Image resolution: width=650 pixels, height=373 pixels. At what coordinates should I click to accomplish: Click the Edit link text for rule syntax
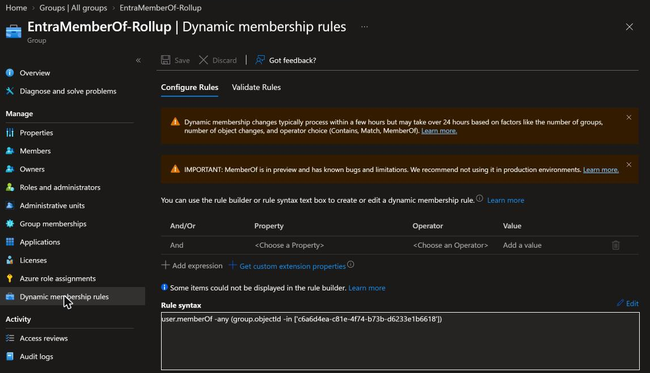point(632,304)
